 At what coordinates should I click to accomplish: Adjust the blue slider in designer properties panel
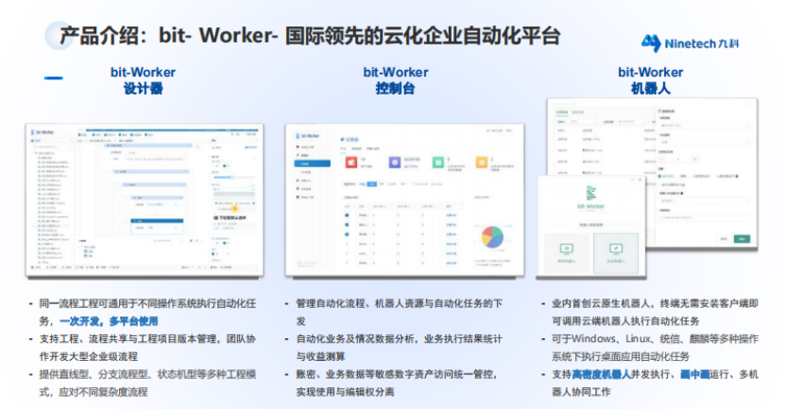[x=231, y=178]
